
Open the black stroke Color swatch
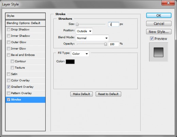pyautogui.click(x=70, y=62)
